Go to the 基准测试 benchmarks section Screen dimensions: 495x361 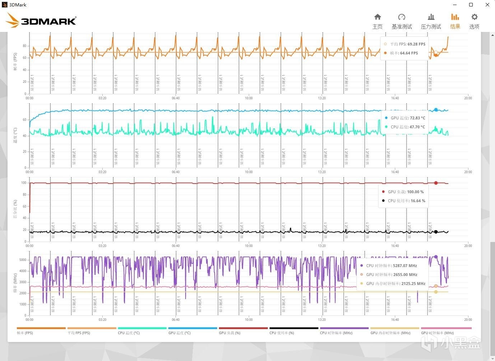[x=402, y=21]
